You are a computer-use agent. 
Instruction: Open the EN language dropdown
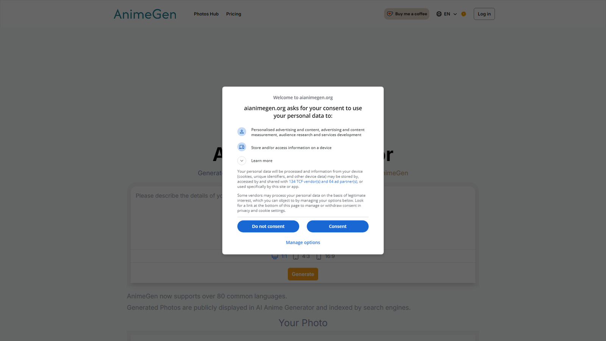pos(447,14)
